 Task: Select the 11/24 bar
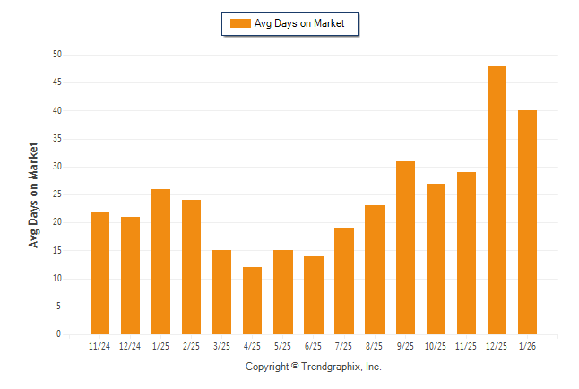(x=100, y=272)
